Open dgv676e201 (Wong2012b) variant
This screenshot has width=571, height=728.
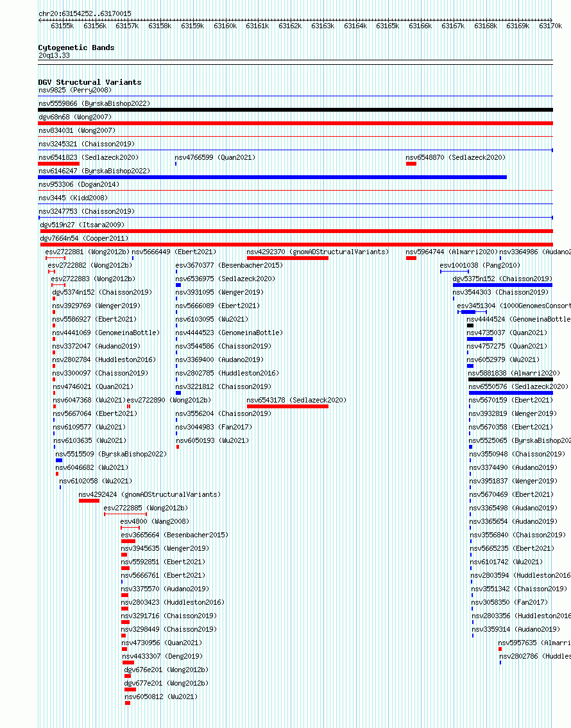pyautogui.click(x=166, y=670)
